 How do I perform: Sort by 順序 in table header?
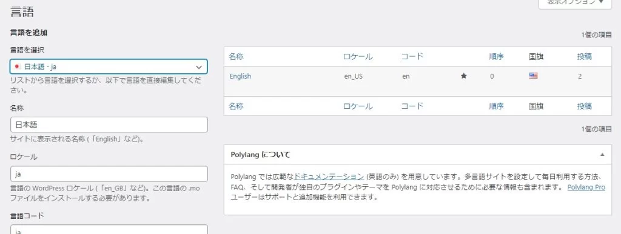coord(497,56)
